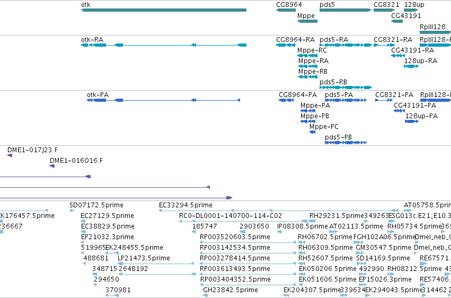Click the SD07172.5prime EST label
451x298 pixels.
96,205
